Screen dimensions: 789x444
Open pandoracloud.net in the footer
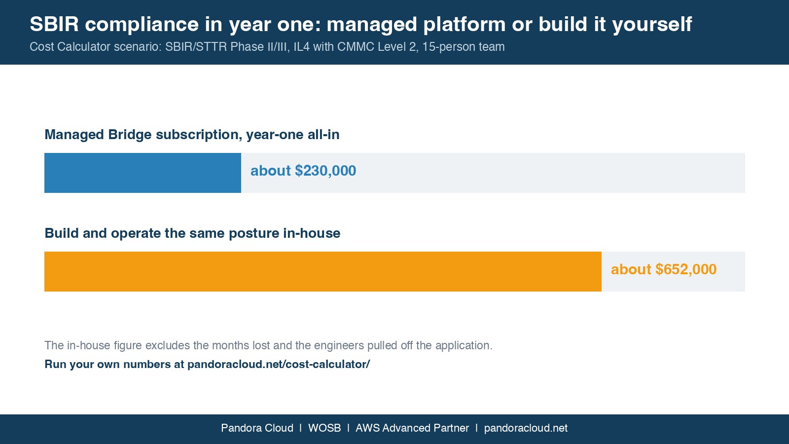tap(526, 428)
